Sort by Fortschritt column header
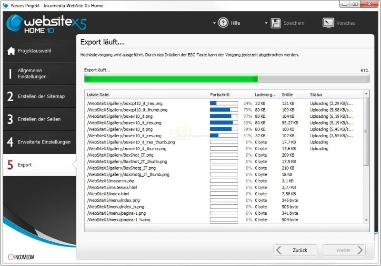 click(231, 95)
